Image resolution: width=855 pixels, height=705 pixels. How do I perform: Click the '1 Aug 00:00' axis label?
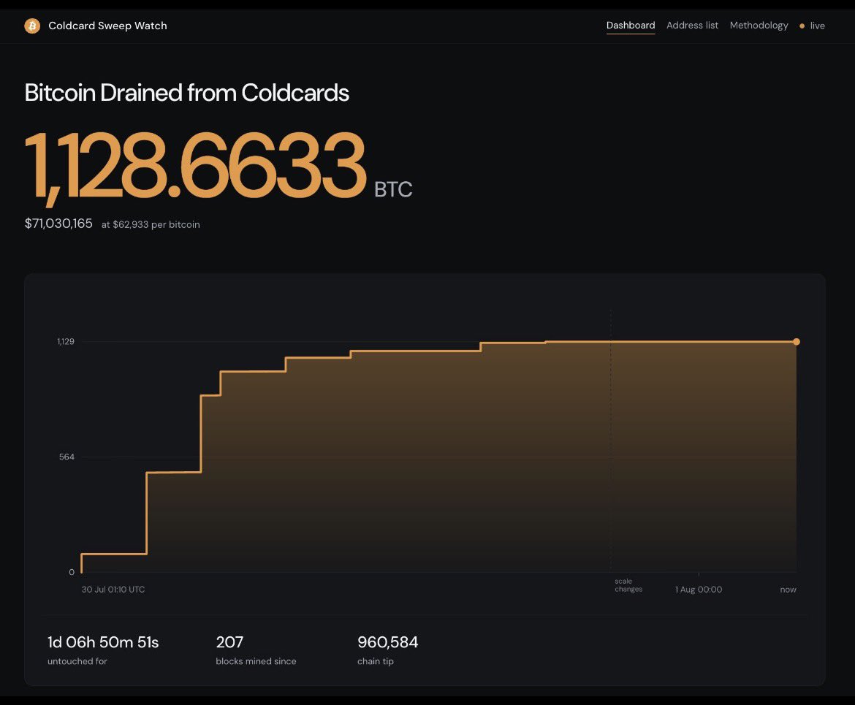click(699, 590)
